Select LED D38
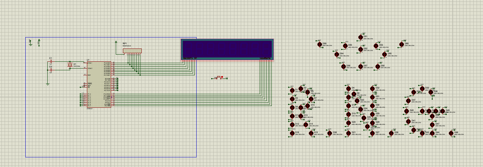Viewport: 483px width, 167px height. (x=329, y=133)
